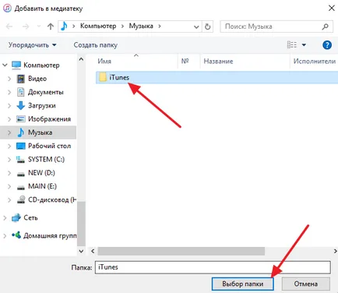Viewport: 338px width, 293px height.
Task: Click the Forward navigation arrow
Action: pos(26,26)
